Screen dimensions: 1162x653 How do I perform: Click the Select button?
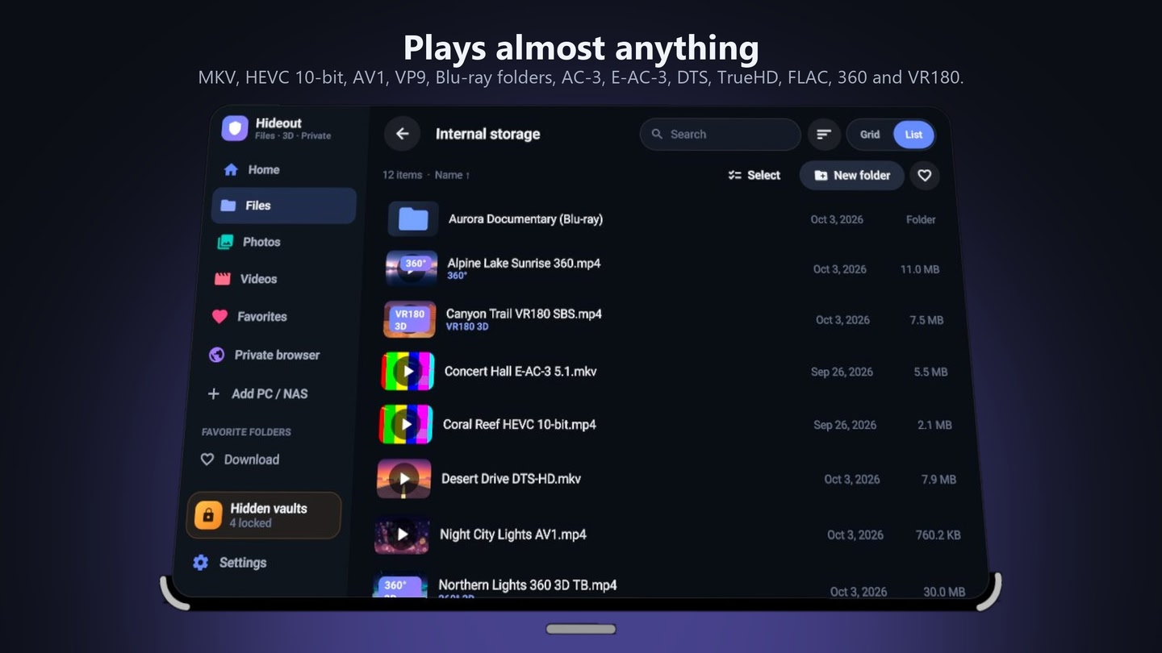coord(754,175)
